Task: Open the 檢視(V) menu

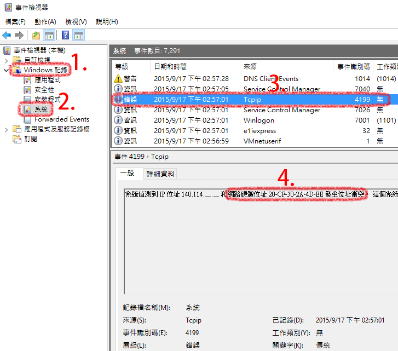Action: point(76,22)
